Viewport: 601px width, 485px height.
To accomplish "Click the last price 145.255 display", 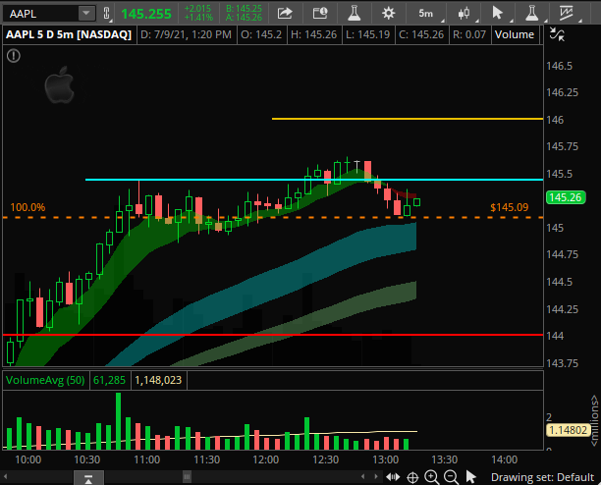I will click(x=146, y=14).
